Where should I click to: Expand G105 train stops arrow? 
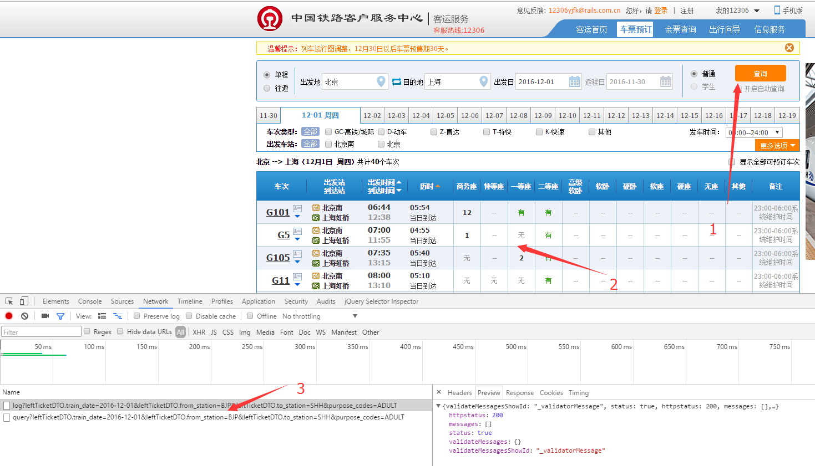click(297, 262)
